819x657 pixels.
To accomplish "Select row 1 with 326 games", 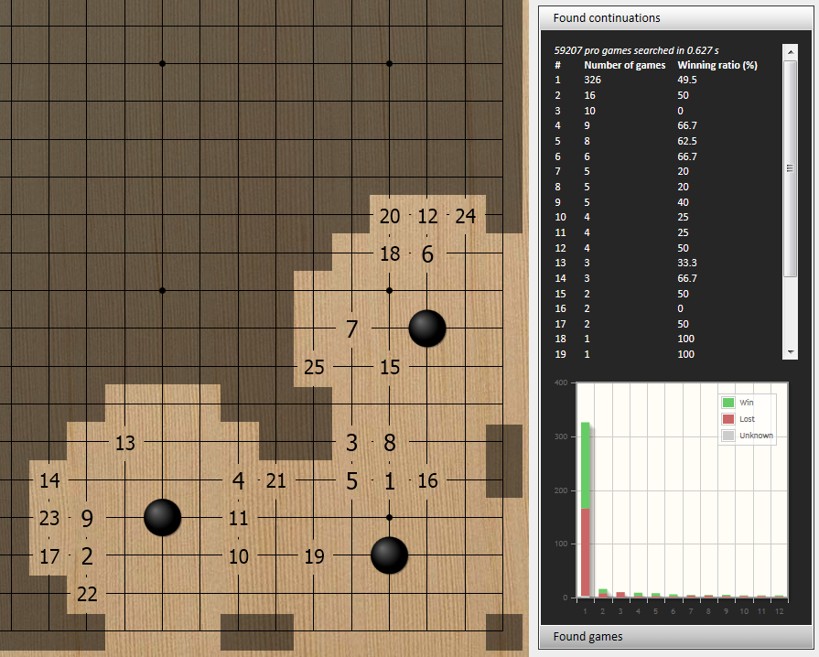I will point(668,81).
